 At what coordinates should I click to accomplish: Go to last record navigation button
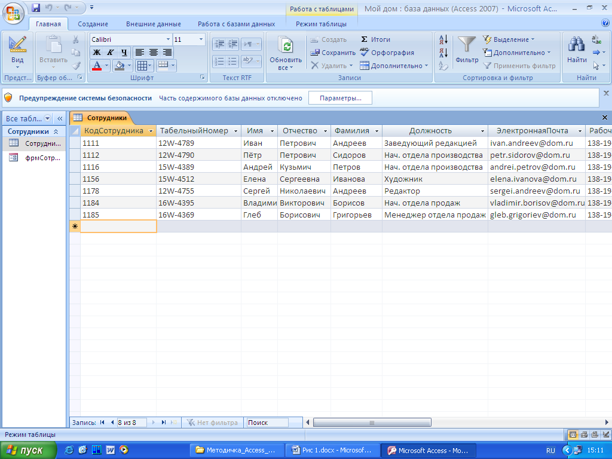coord(164,423)
